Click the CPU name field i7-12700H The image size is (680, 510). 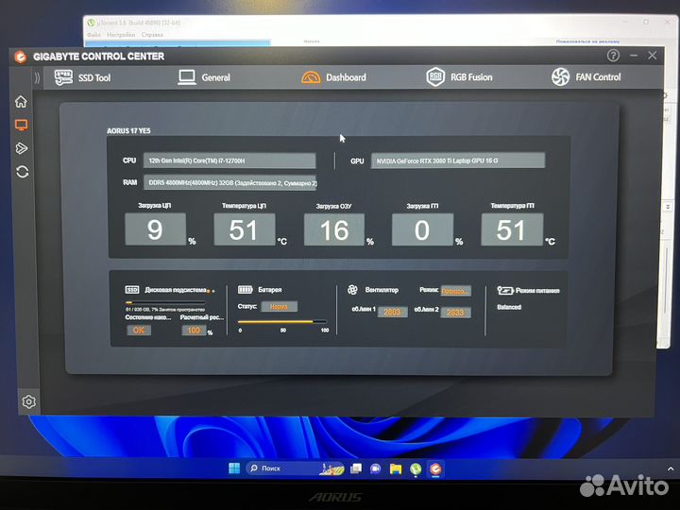(x=229, y=161)
